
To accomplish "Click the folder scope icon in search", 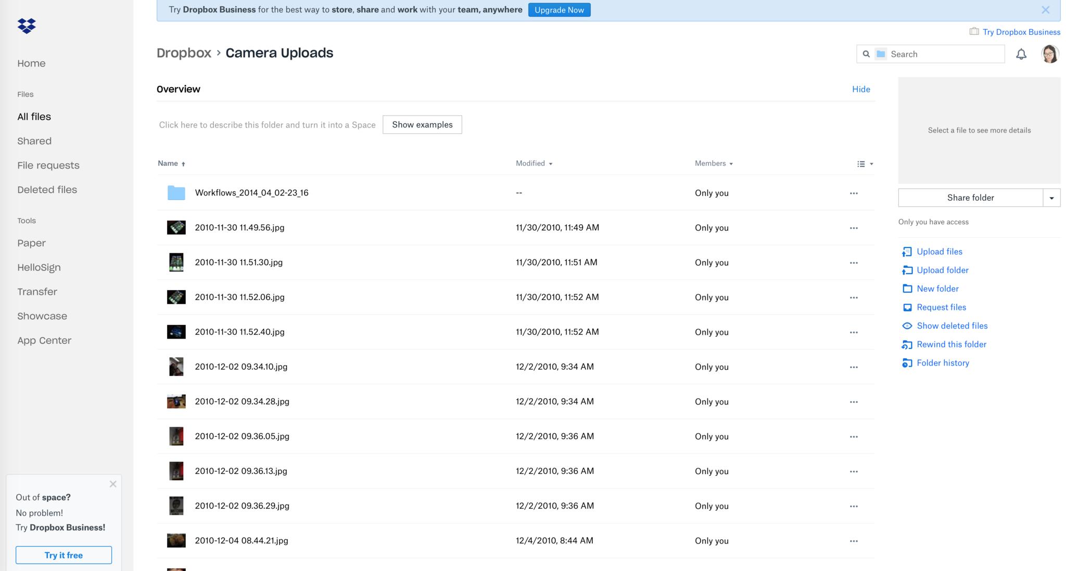I will coord(881,54).
